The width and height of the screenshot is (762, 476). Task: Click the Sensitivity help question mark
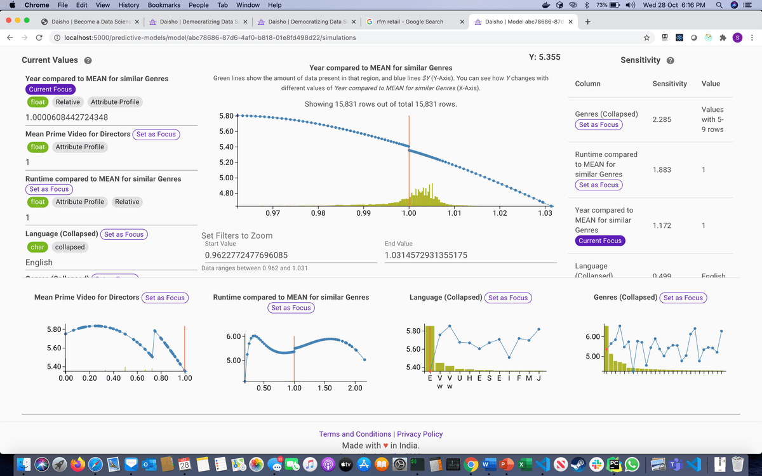(x=672, y=60)
